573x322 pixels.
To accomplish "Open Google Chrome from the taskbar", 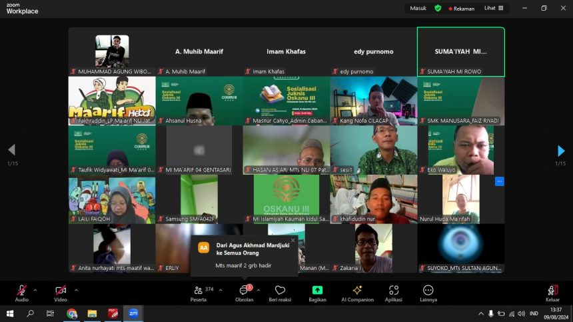I will pyautogui.click(x=72, y=313).
